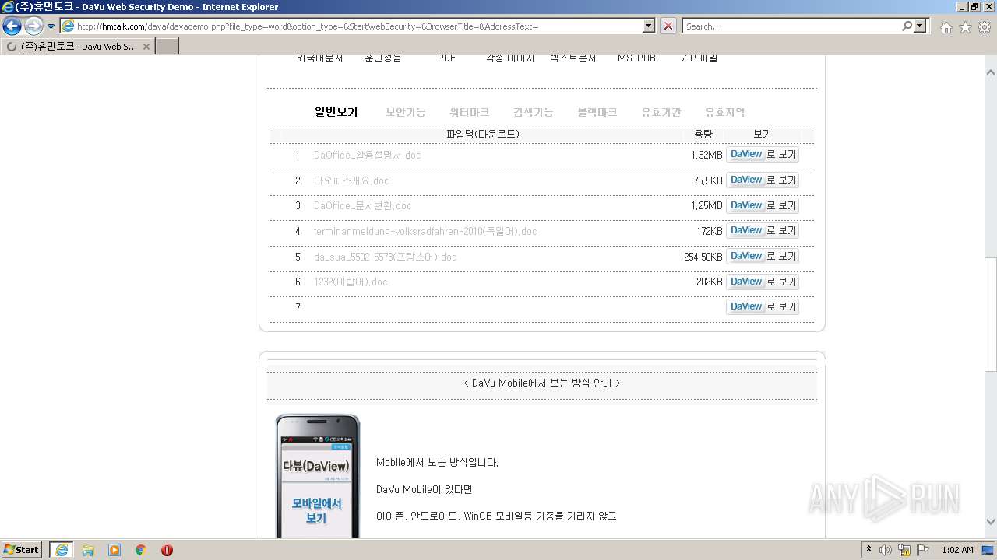Stop loading with the red X button
This screenshot has width=997, height=560.
tap(668, 26)
